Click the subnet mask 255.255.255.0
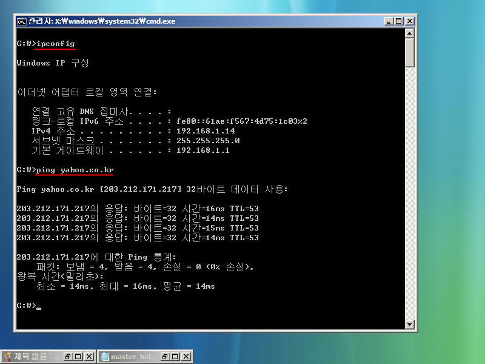This screenshot has width=485, height=364. [208, 141]
